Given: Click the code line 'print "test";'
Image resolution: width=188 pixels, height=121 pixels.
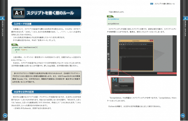Looking at the screenshot, I should pos(21,50).
